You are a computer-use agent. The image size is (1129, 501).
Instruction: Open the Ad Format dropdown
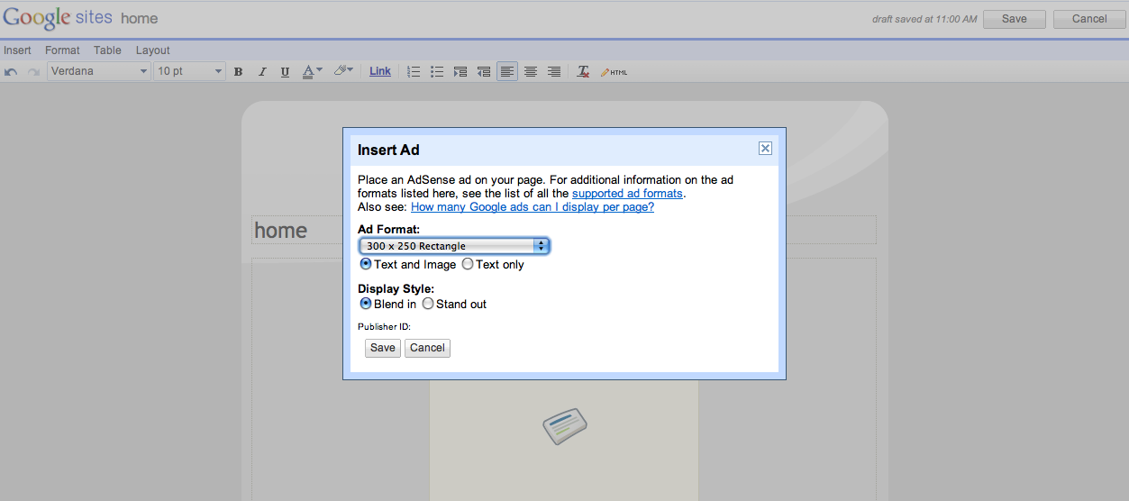[x=454, y=246]
